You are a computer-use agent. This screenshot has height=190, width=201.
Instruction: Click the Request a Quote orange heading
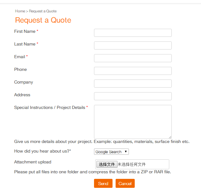(x=43, y=20)
